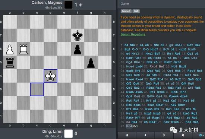Go to move 20. Bxb7
Viewport: 205px width, 139px height.
coord(168,62)
